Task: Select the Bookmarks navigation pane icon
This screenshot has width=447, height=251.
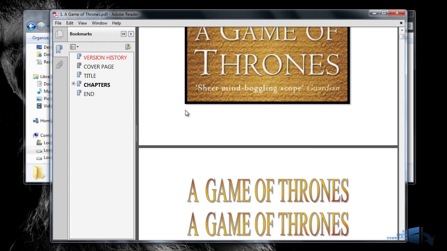Action: click(59, 49)
